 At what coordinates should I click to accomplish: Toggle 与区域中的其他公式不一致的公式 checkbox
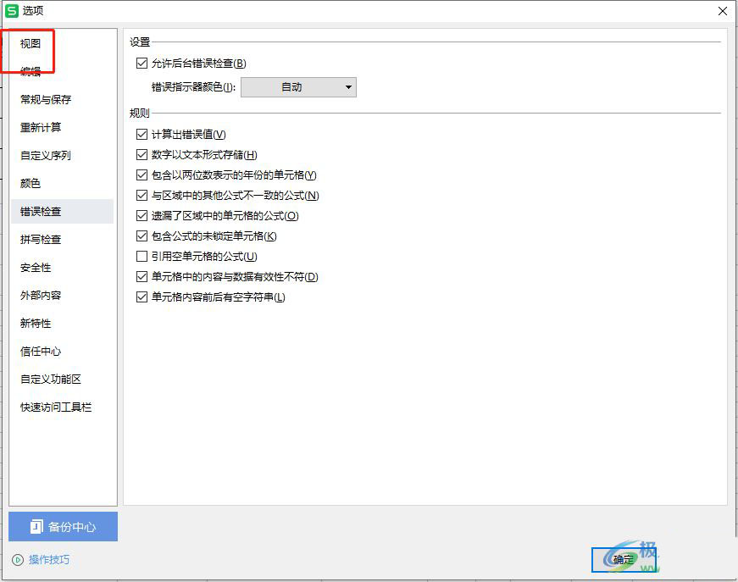tap(141, 195)
